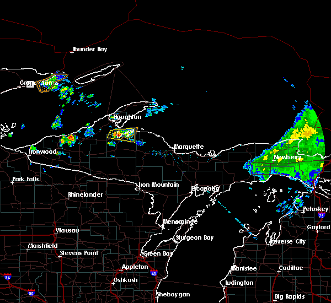The image size is (331, 303).
Task: Click the Interstate 75 highway shield
Action: point(321,215)
